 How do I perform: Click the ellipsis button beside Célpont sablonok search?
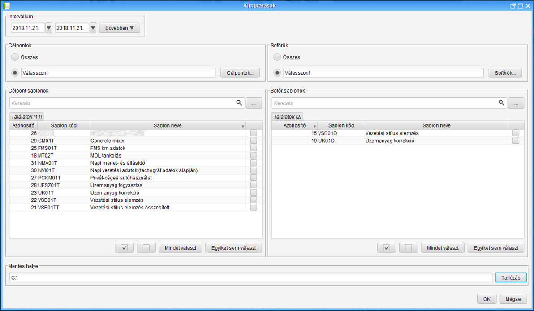pos(254,103)
